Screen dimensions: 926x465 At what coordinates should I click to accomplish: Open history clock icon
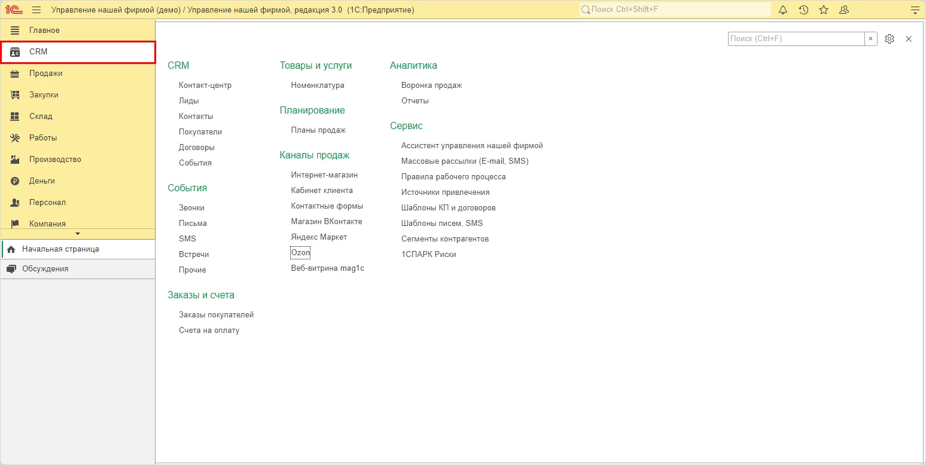[x=803, y=10]
